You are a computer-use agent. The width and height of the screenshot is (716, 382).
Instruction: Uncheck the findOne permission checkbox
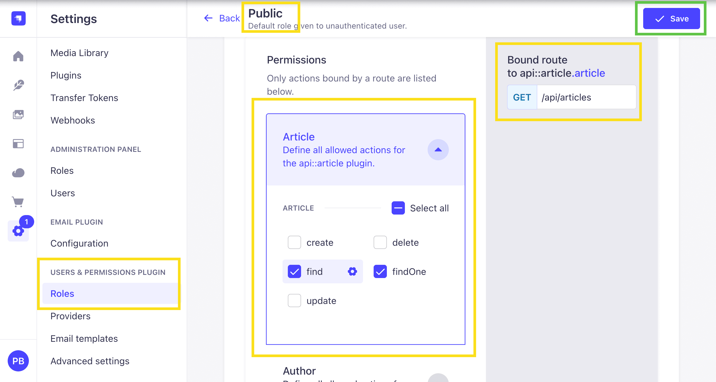(380, 271)
